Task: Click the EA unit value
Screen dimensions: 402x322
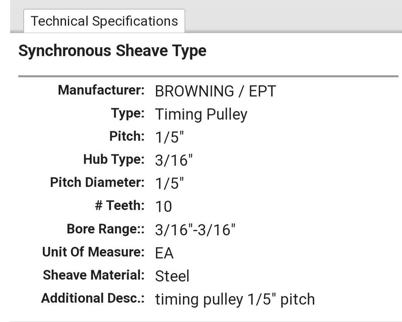Action: (164, 253)
